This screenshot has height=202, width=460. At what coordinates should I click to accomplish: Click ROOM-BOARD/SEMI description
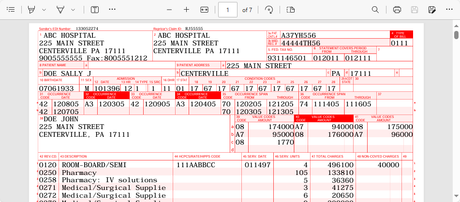[94, 165]
